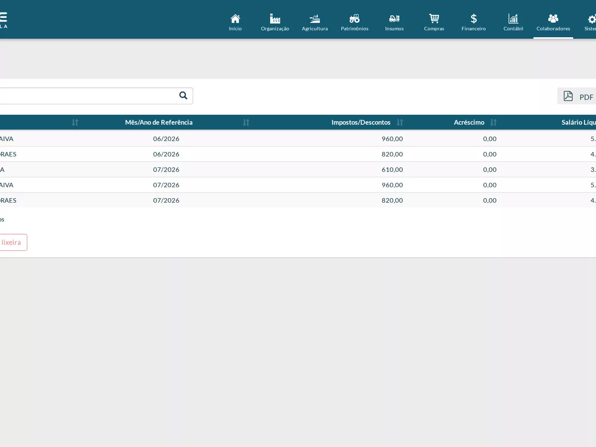Select the 610,00 discount cell
This screenshot has height=447, width=596.
click(392, 169)
